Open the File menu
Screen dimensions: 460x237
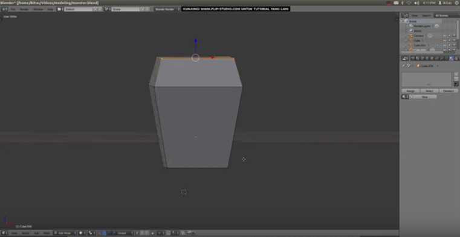pos(13,9)
